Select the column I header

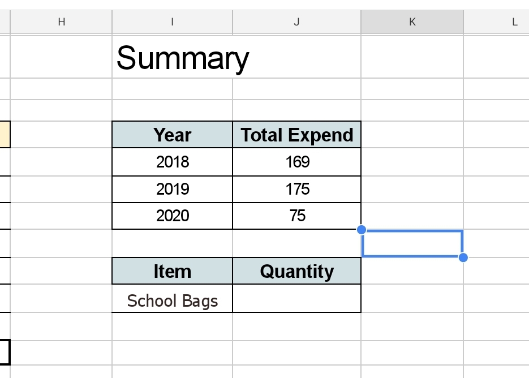pos(172,22)
